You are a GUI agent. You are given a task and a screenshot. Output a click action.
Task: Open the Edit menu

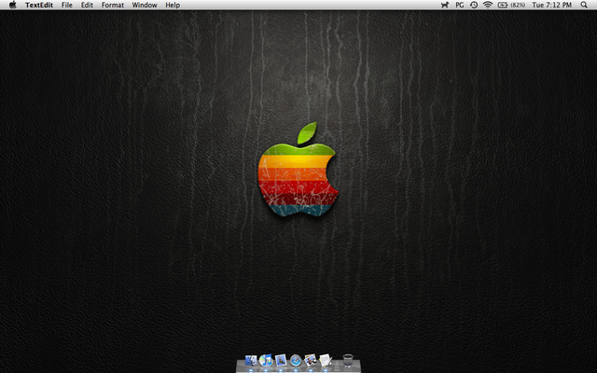point(87,5)
